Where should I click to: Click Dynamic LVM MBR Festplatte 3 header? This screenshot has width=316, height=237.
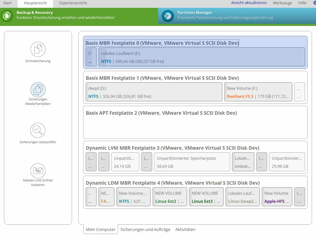173,148
